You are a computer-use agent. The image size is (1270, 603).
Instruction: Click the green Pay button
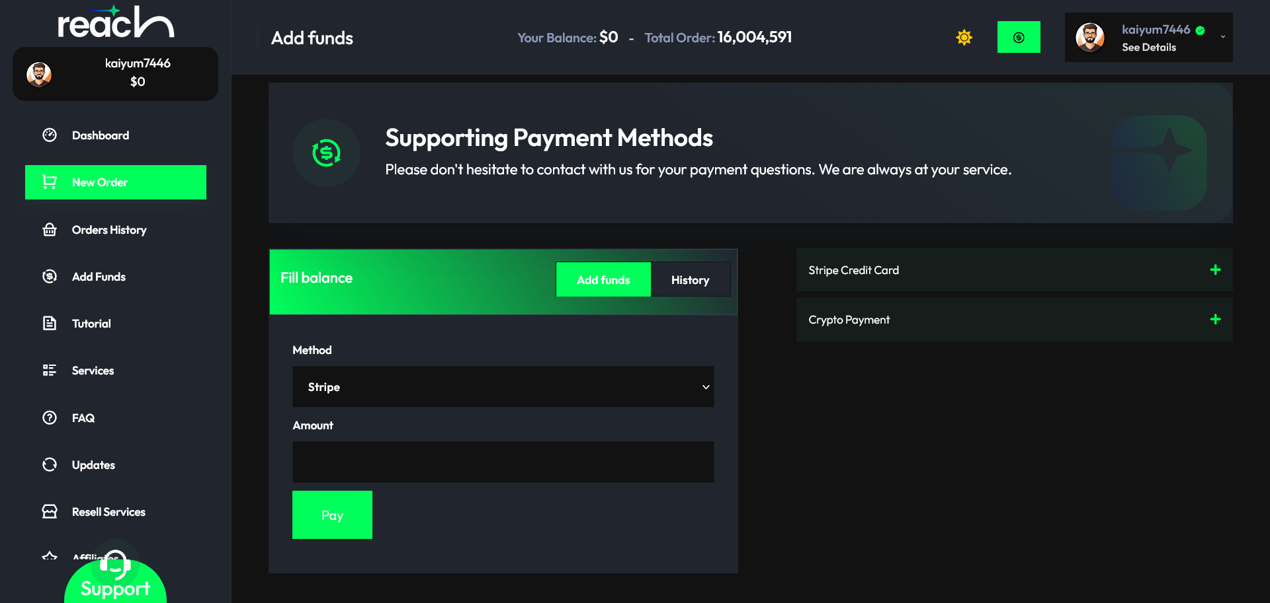tap(332, 515)
